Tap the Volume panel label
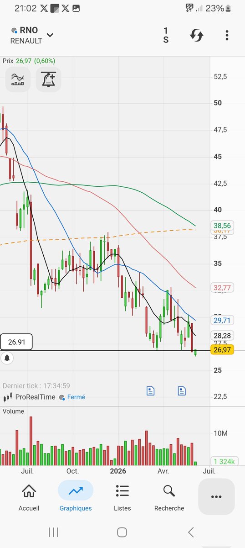245x548 pixels. tap(14, 411)
